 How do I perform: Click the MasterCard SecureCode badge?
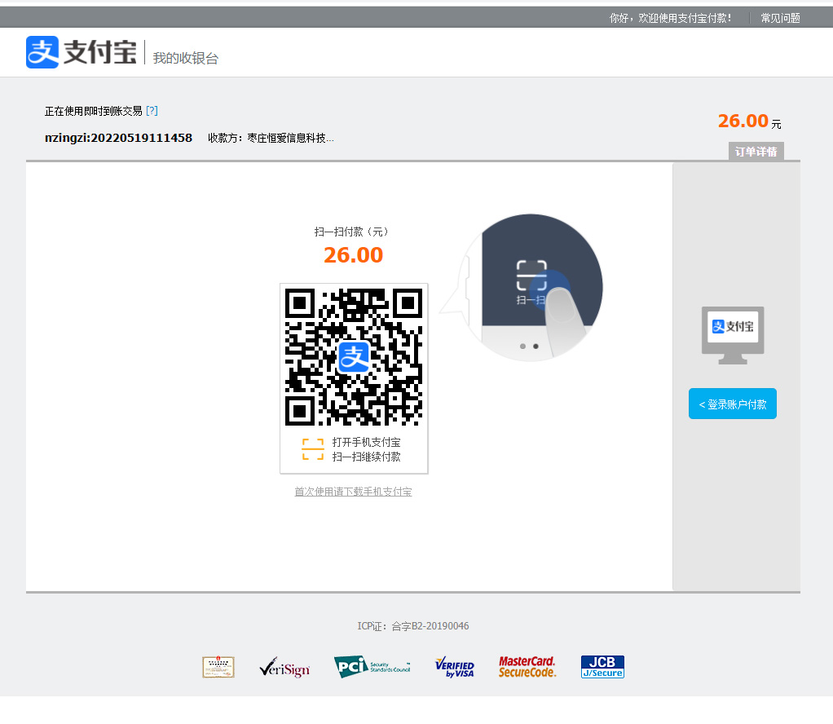pos(527,667)
